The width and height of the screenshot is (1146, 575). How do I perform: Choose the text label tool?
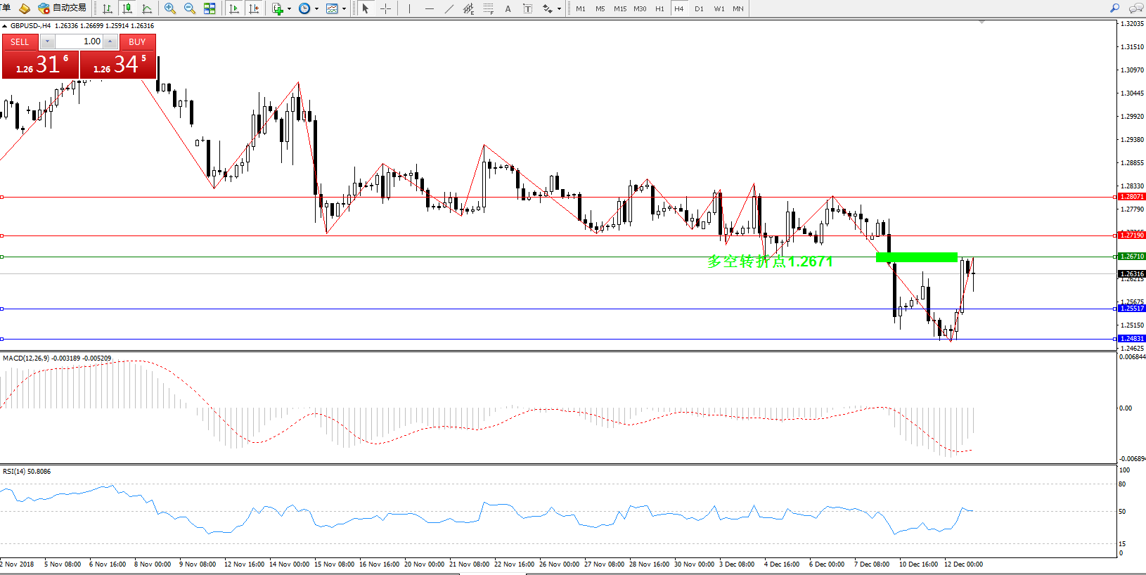click(x=508, y=8)
